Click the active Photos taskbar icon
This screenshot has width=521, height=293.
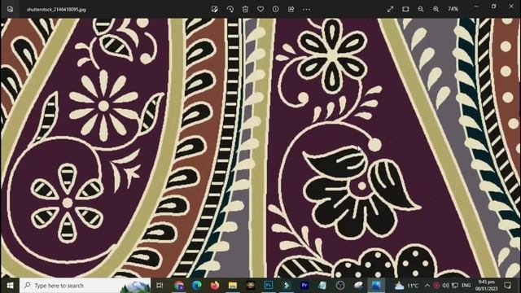[x=376, y=286]
